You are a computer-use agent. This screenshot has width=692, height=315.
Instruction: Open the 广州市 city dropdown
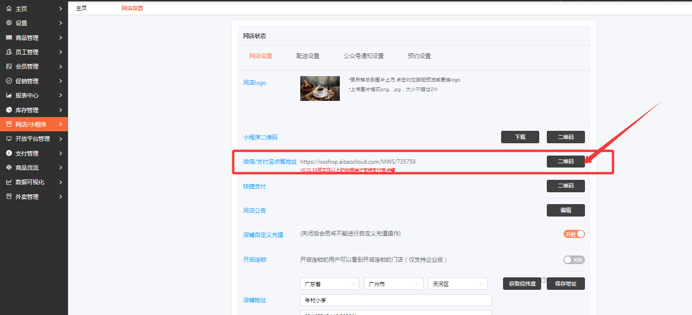tap(394, 284)
